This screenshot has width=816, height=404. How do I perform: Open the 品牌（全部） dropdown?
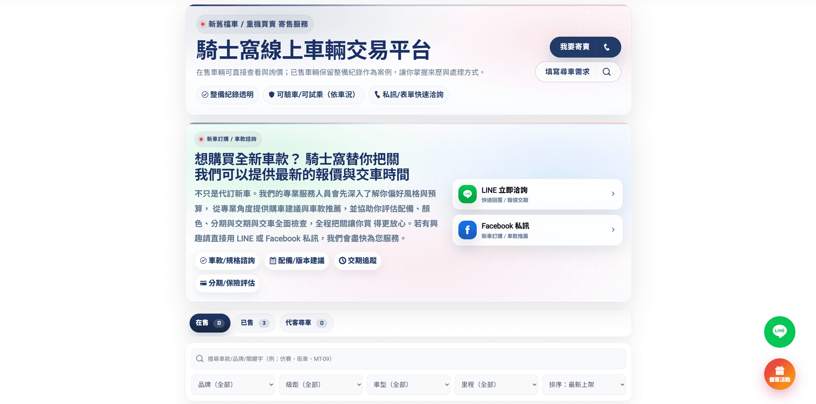(x=233, y=384)
